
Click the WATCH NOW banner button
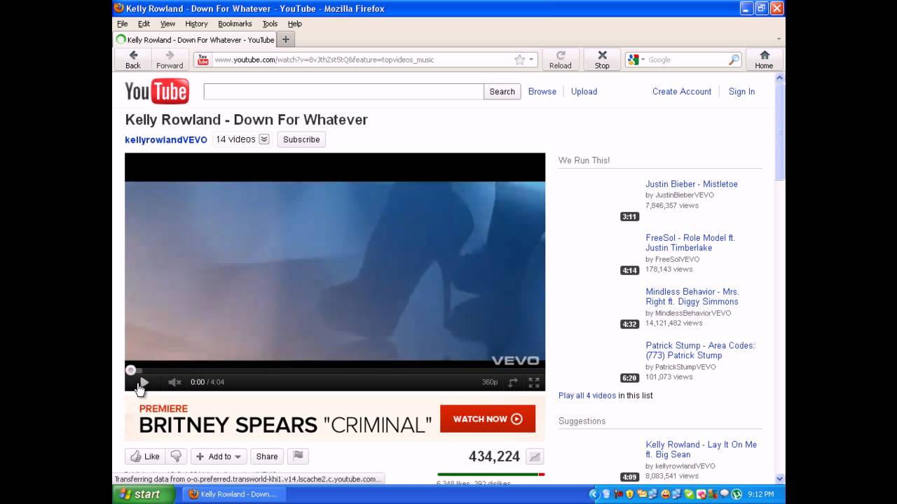488,419
